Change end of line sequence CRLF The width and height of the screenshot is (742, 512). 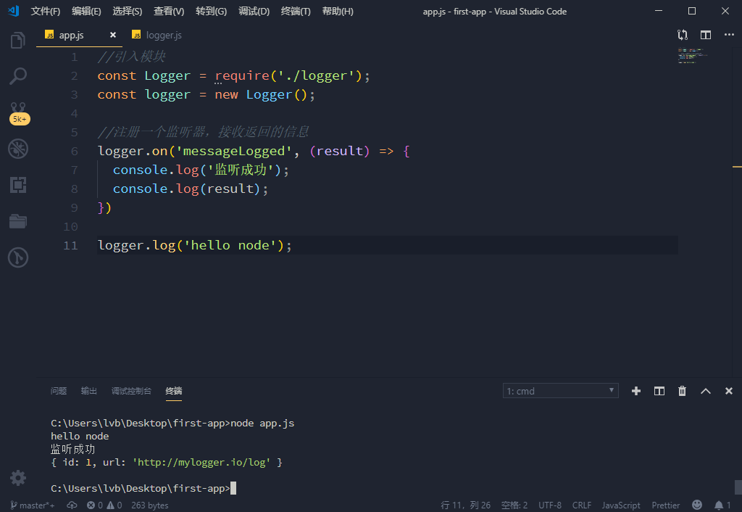point(582,505)
